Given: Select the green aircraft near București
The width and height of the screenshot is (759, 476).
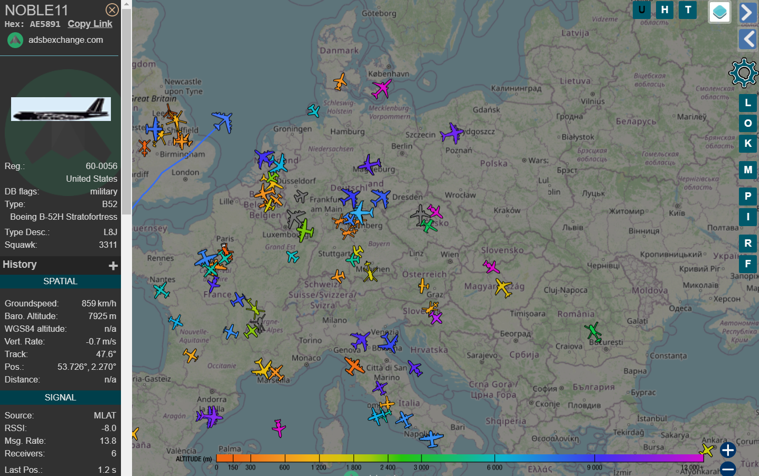Looking at the screenshot, I should pyautogui.click(x=593, y=332).
